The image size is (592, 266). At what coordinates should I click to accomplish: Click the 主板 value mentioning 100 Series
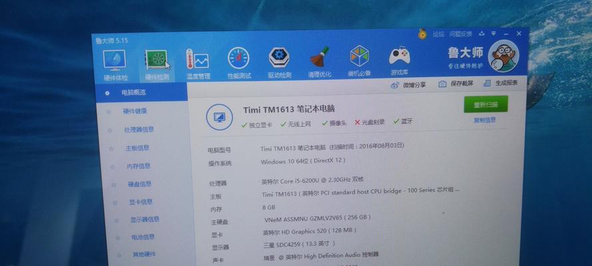point(360,192)
